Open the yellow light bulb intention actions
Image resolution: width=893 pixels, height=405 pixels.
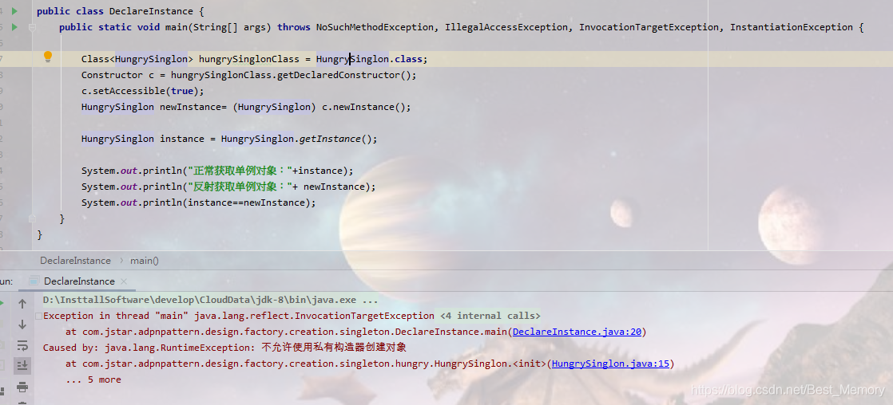48,57
